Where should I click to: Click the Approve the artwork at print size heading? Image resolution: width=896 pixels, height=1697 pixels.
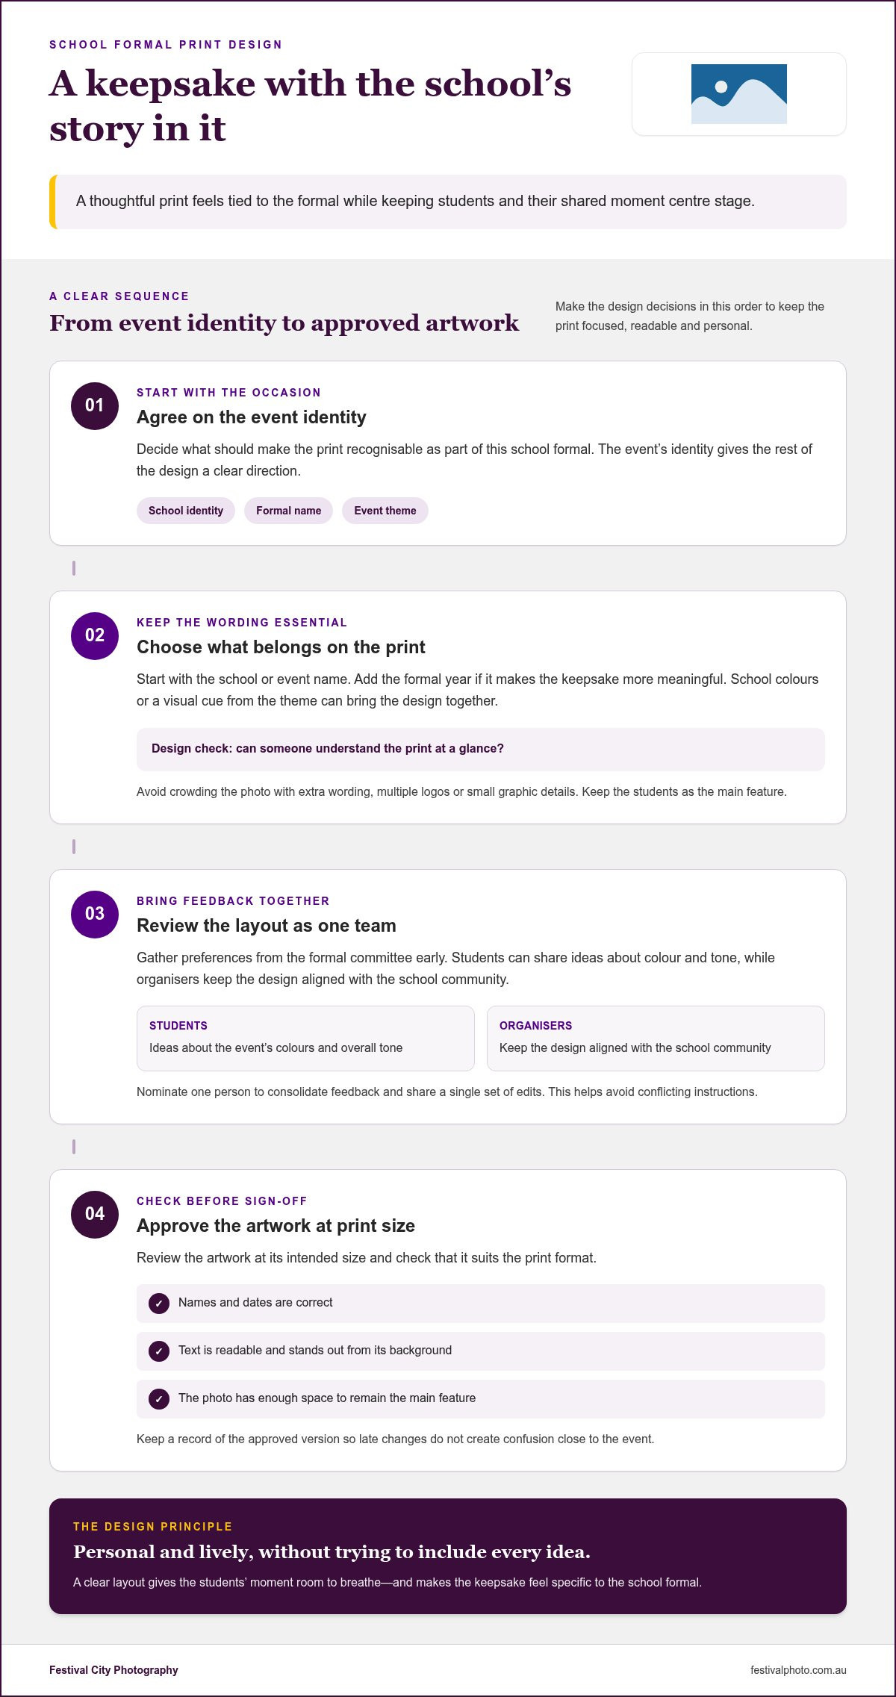point(276,1226)
